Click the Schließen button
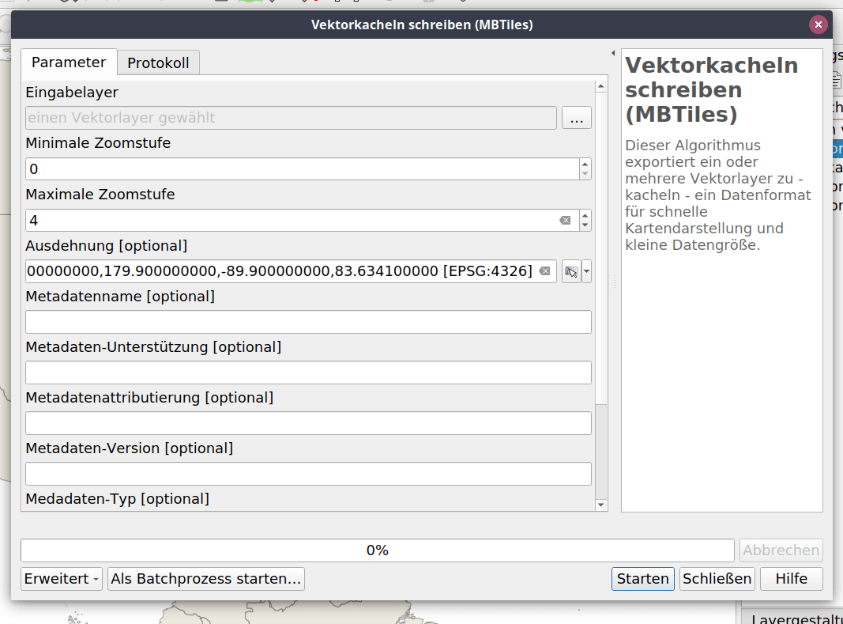Image resolution: width=843 pixels, height=624 pixels. pos(717,579)
